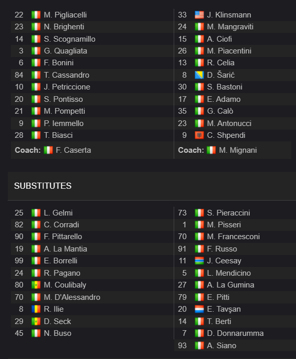
Task: Click the Netherlands flag beside E. Tavşan
Action: pos(199,309)
